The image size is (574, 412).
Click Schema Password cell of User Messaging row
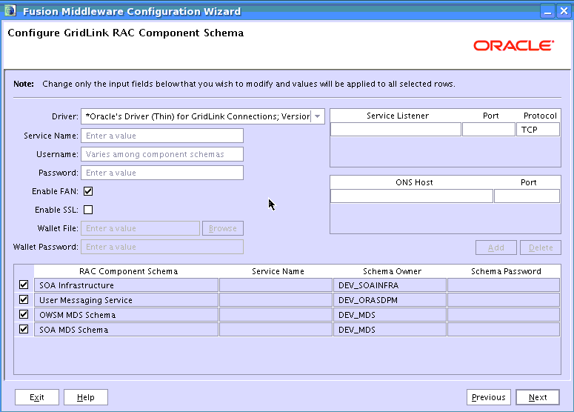[504, 300]
